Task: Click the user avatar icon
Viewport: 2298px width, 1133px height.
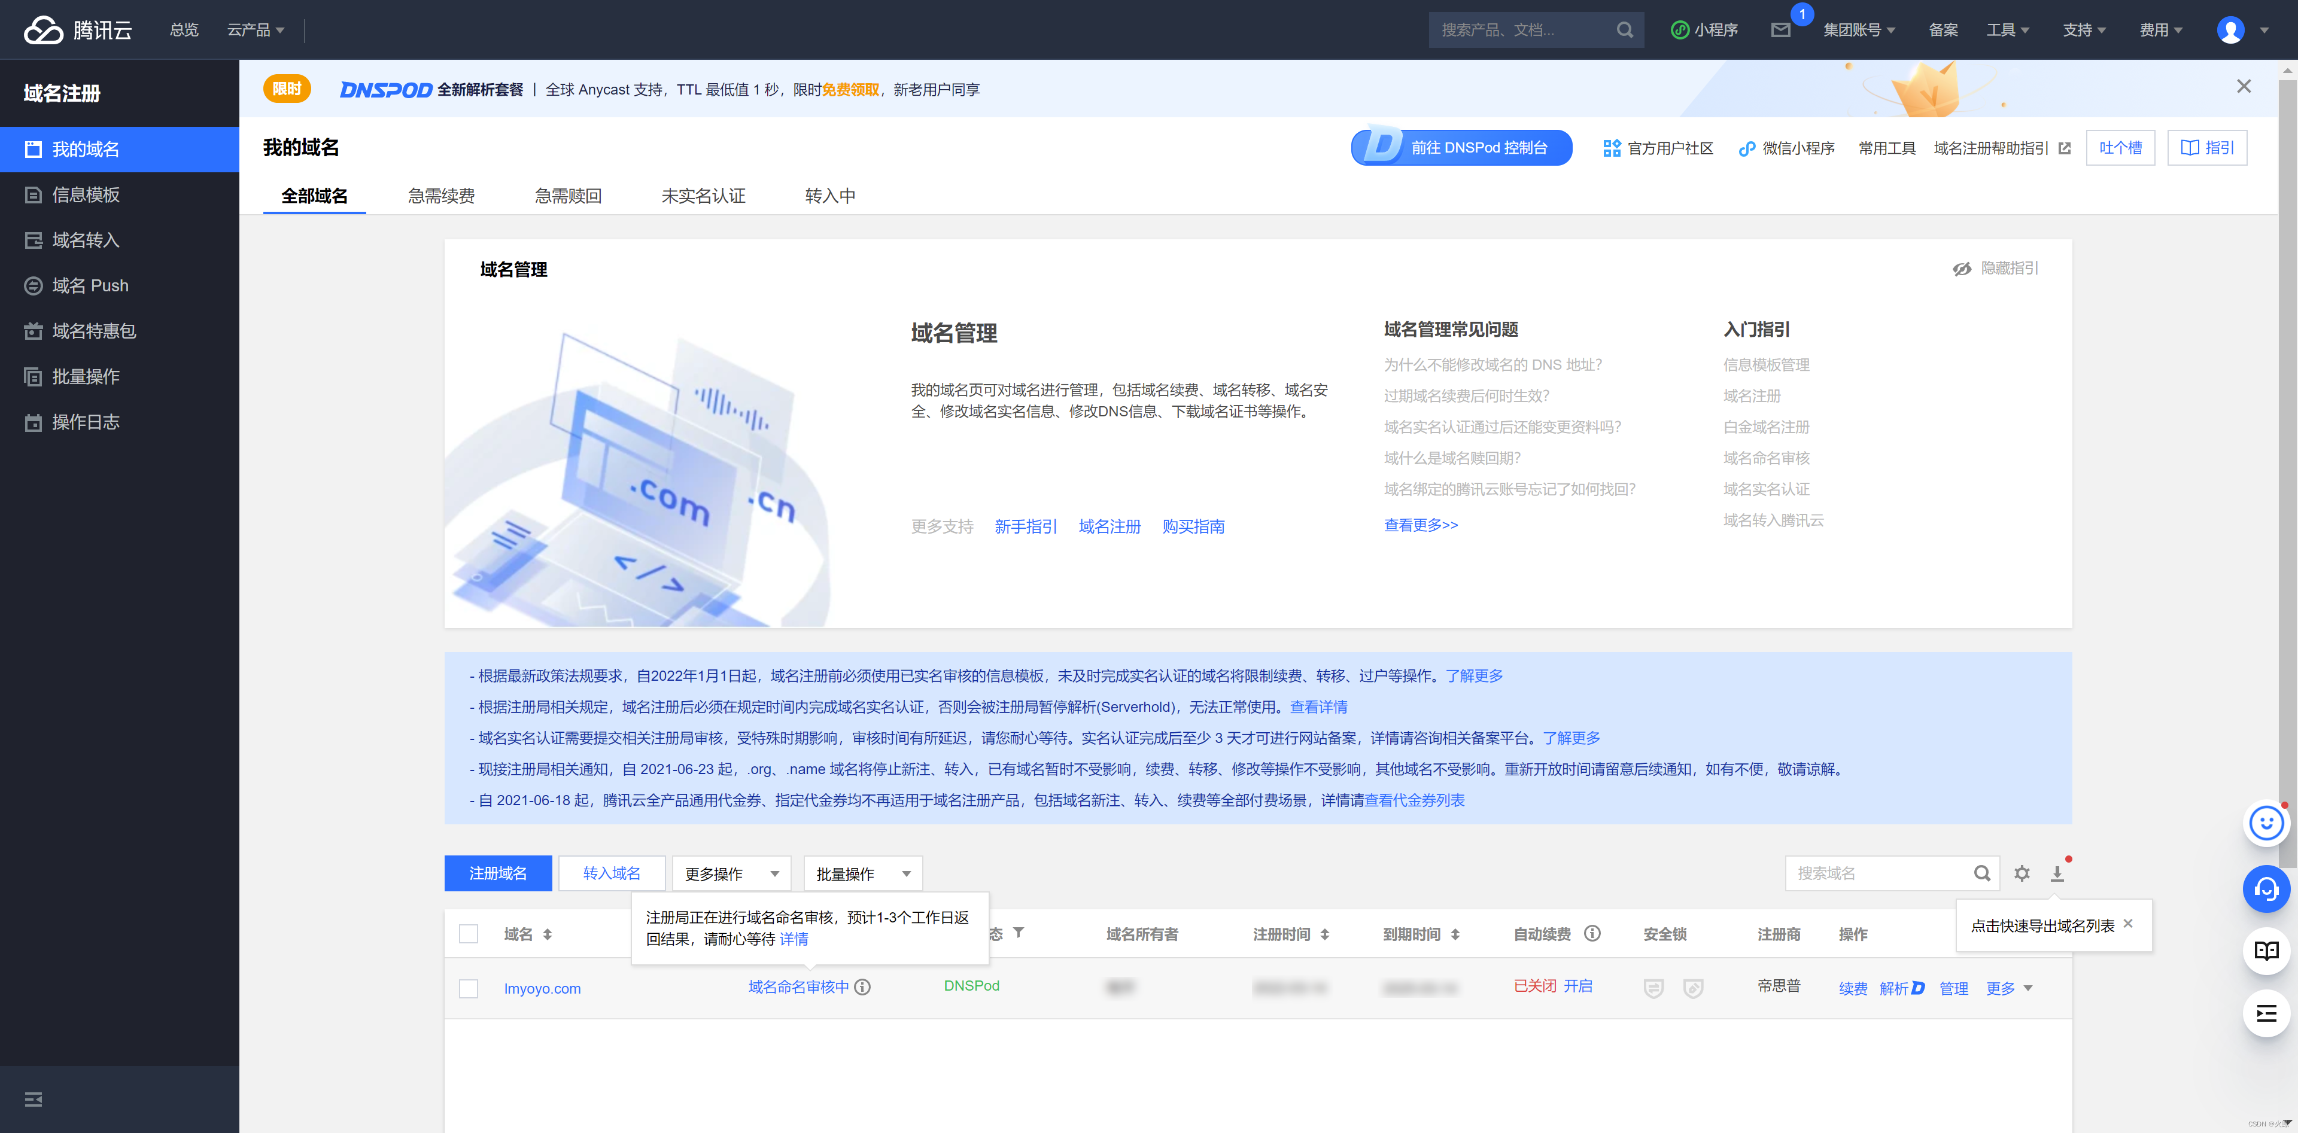Action: [x=2230, y=29]
